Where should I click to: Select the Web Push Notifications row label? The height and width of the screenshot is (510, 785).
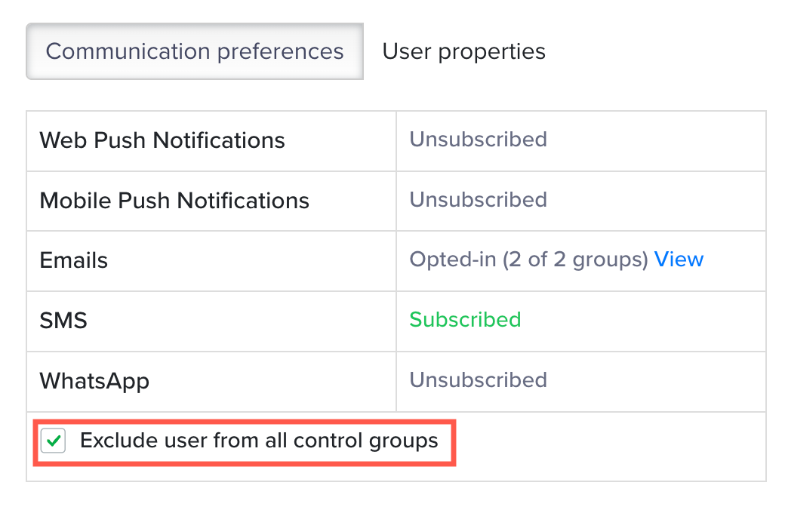[x=162, y=140]
